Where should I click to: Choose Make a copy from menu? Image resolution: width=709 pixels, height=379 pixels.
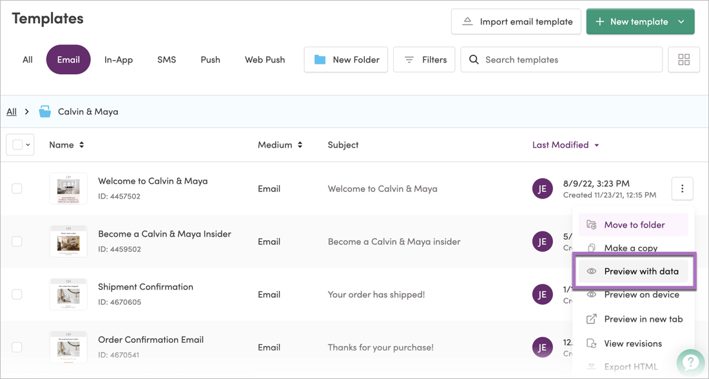[x=633, y=248]
